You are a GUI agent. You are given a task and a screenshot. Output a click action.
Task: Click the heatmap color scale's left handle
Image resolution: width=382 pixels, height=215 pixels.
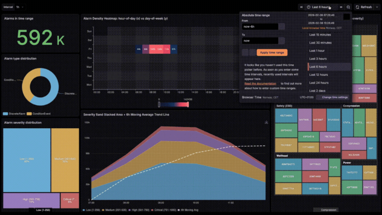point(159,105)
